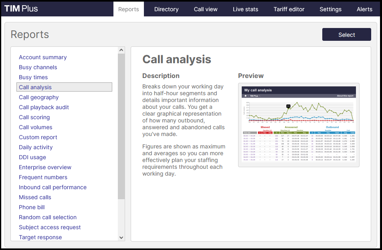The image size is (382, 250).
Task: Pick the Random call selection report
Action: coord(47,217)
